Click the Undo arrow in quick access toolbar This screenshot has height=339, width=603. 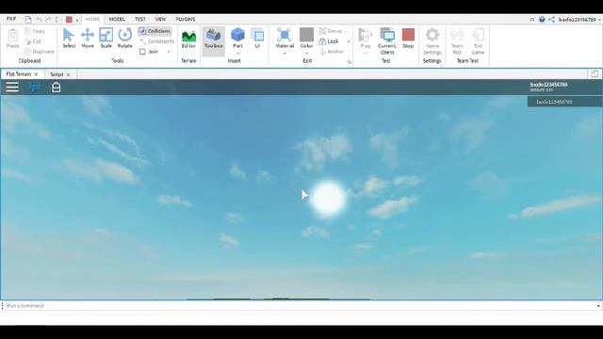pos(39,19)
